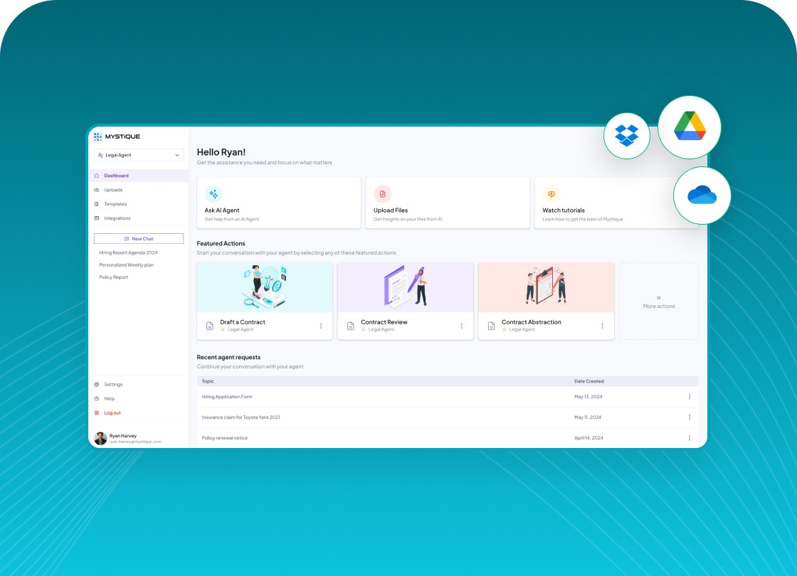Go to Templates in sidebar
The image size is (797, 576).
(x=115, y=204)
